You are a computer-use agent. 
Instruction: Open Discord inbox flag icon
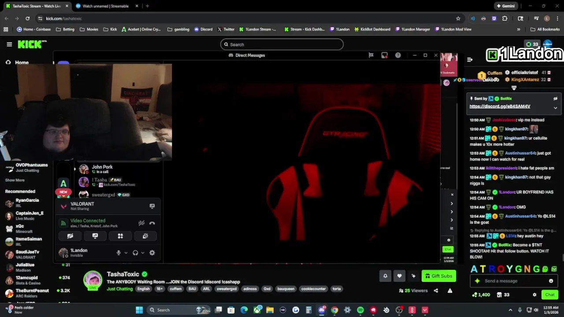click(371, 55)
